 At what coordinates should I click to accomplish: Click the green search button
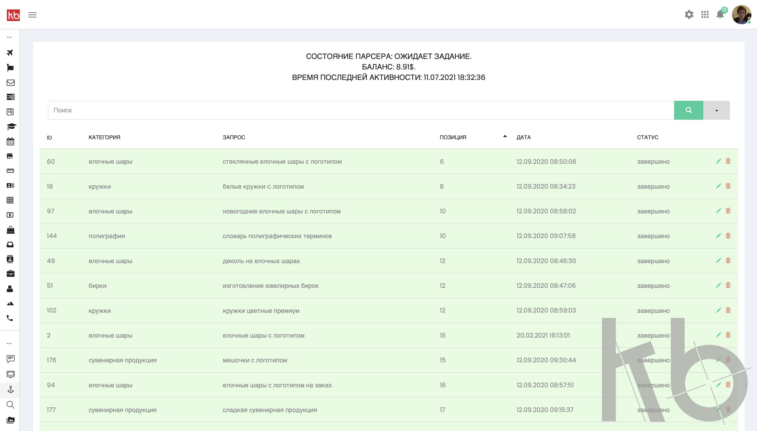pyautogui.click(x=688, y=110)
